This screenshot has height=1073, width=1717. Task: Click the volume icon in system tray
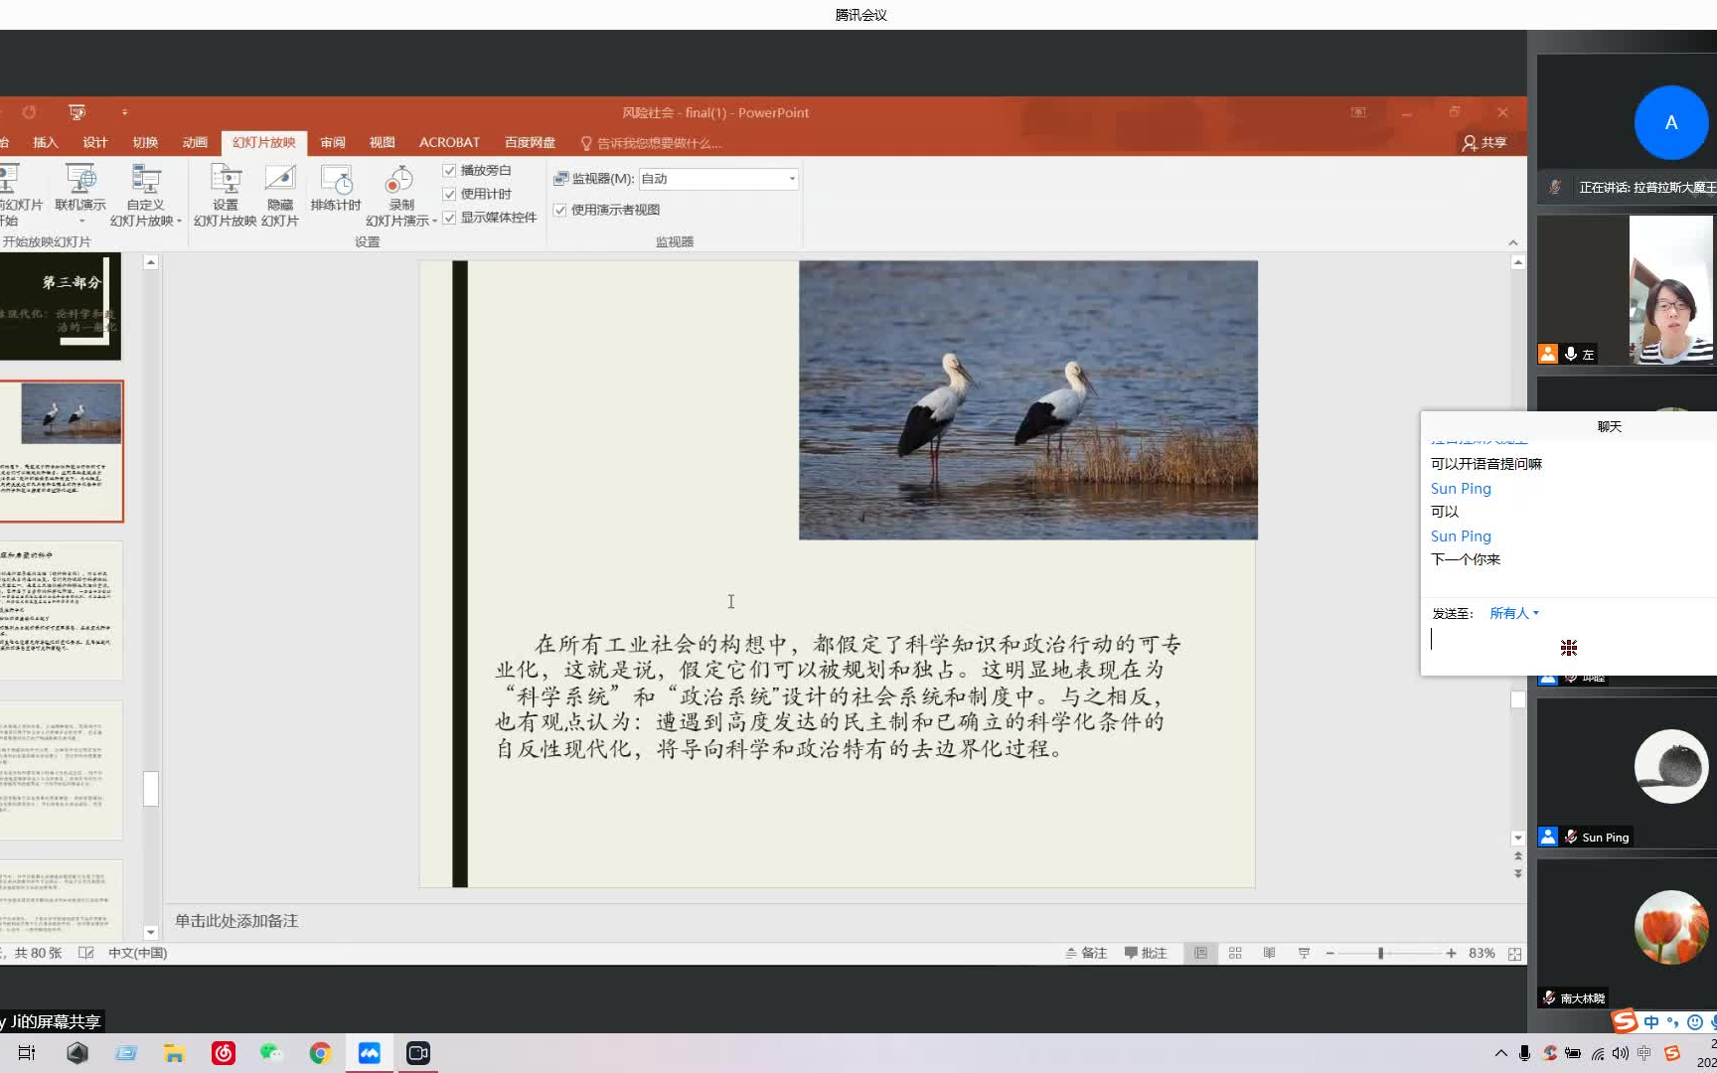tap(1621, 1053)
